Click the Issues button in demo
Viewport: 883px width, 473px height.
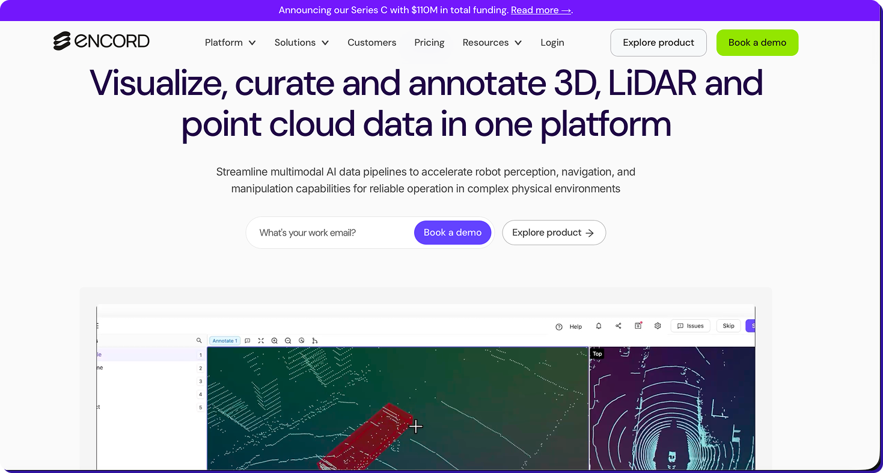(690, 326)
